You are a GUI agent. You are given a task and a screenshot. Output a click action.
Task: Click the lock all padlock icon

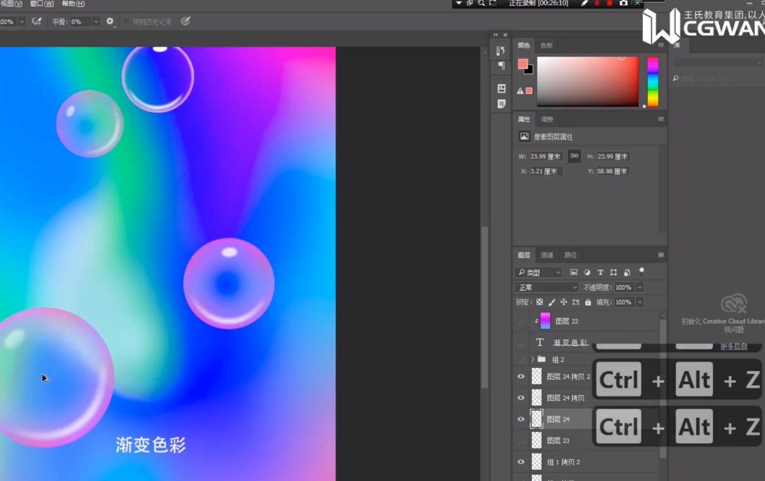tap(588, 302)
